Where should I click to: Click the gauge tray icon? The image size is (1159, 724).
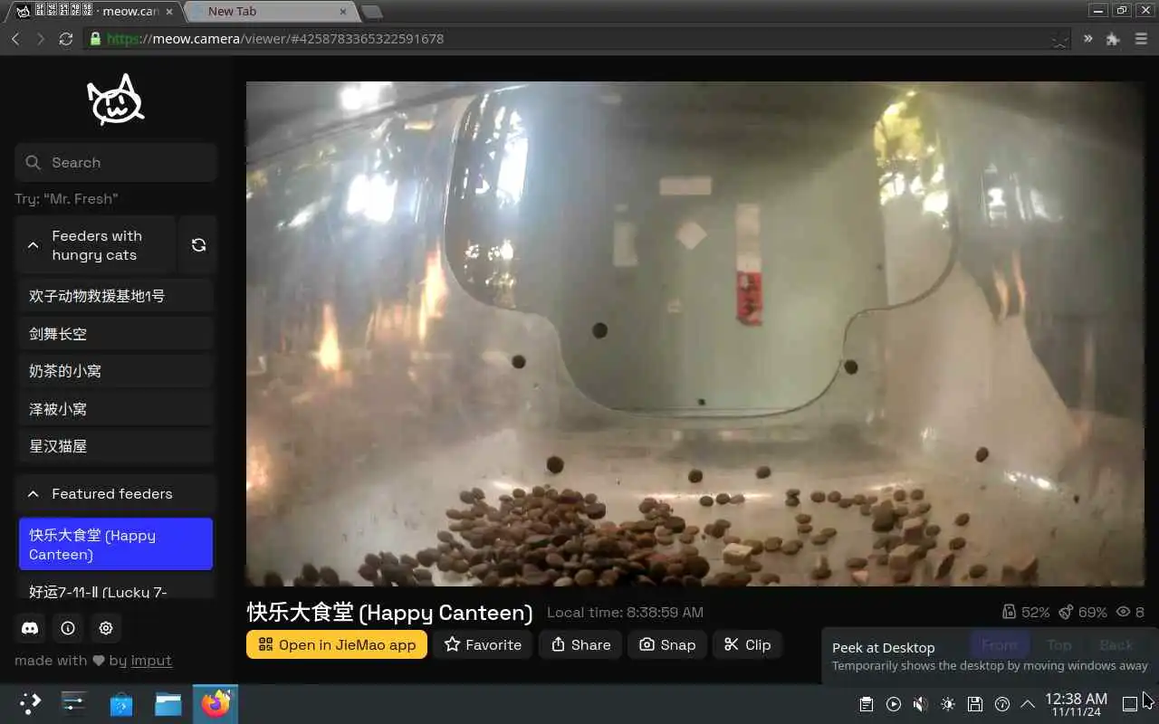(1002, 704)
